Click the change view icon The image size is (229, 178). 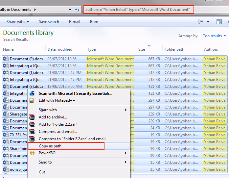coord(201,22)
